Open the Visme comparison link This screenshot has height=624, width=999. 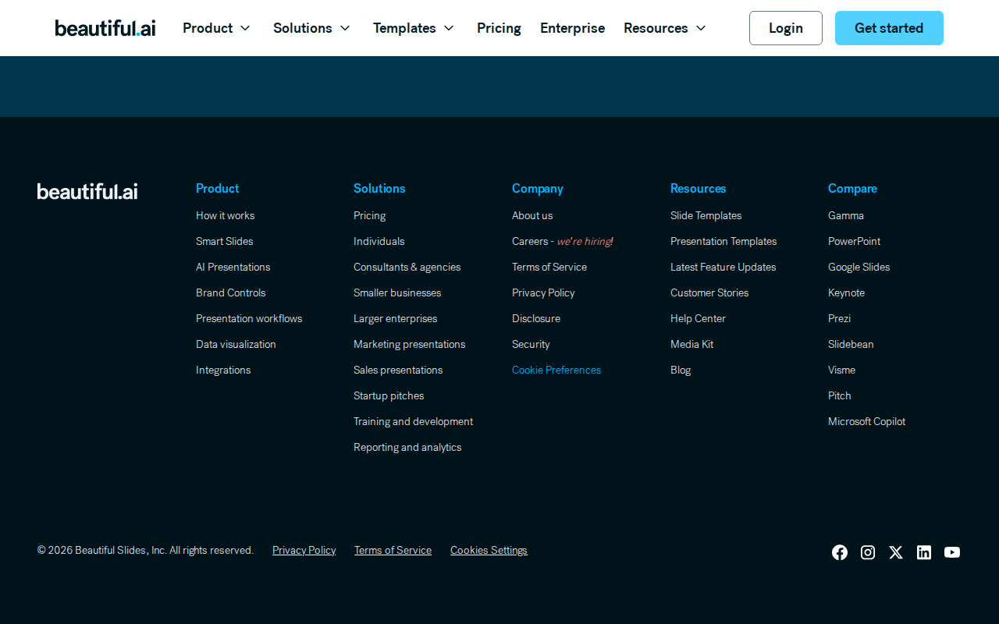coord(841,370)
